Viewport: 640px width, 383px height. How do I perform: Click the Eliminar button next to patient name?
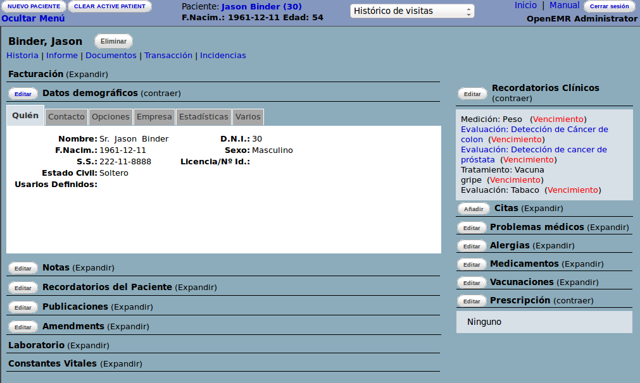pyautogui.click(x=113, y=41)
